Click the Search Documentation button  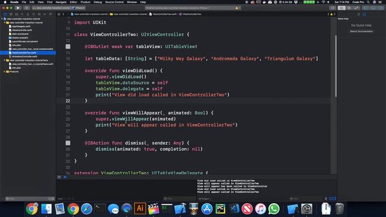click(361, 31)
